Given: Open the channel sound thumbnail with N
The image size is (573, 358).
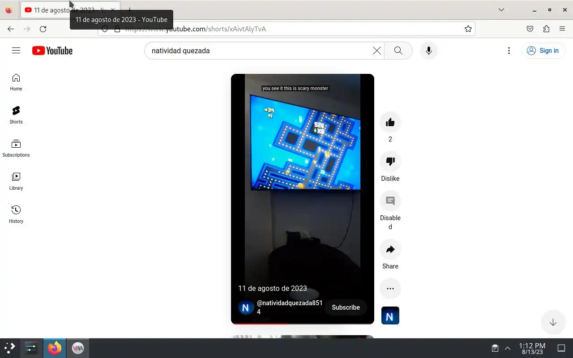Looking at the screenshot, I should pos(390,316).
